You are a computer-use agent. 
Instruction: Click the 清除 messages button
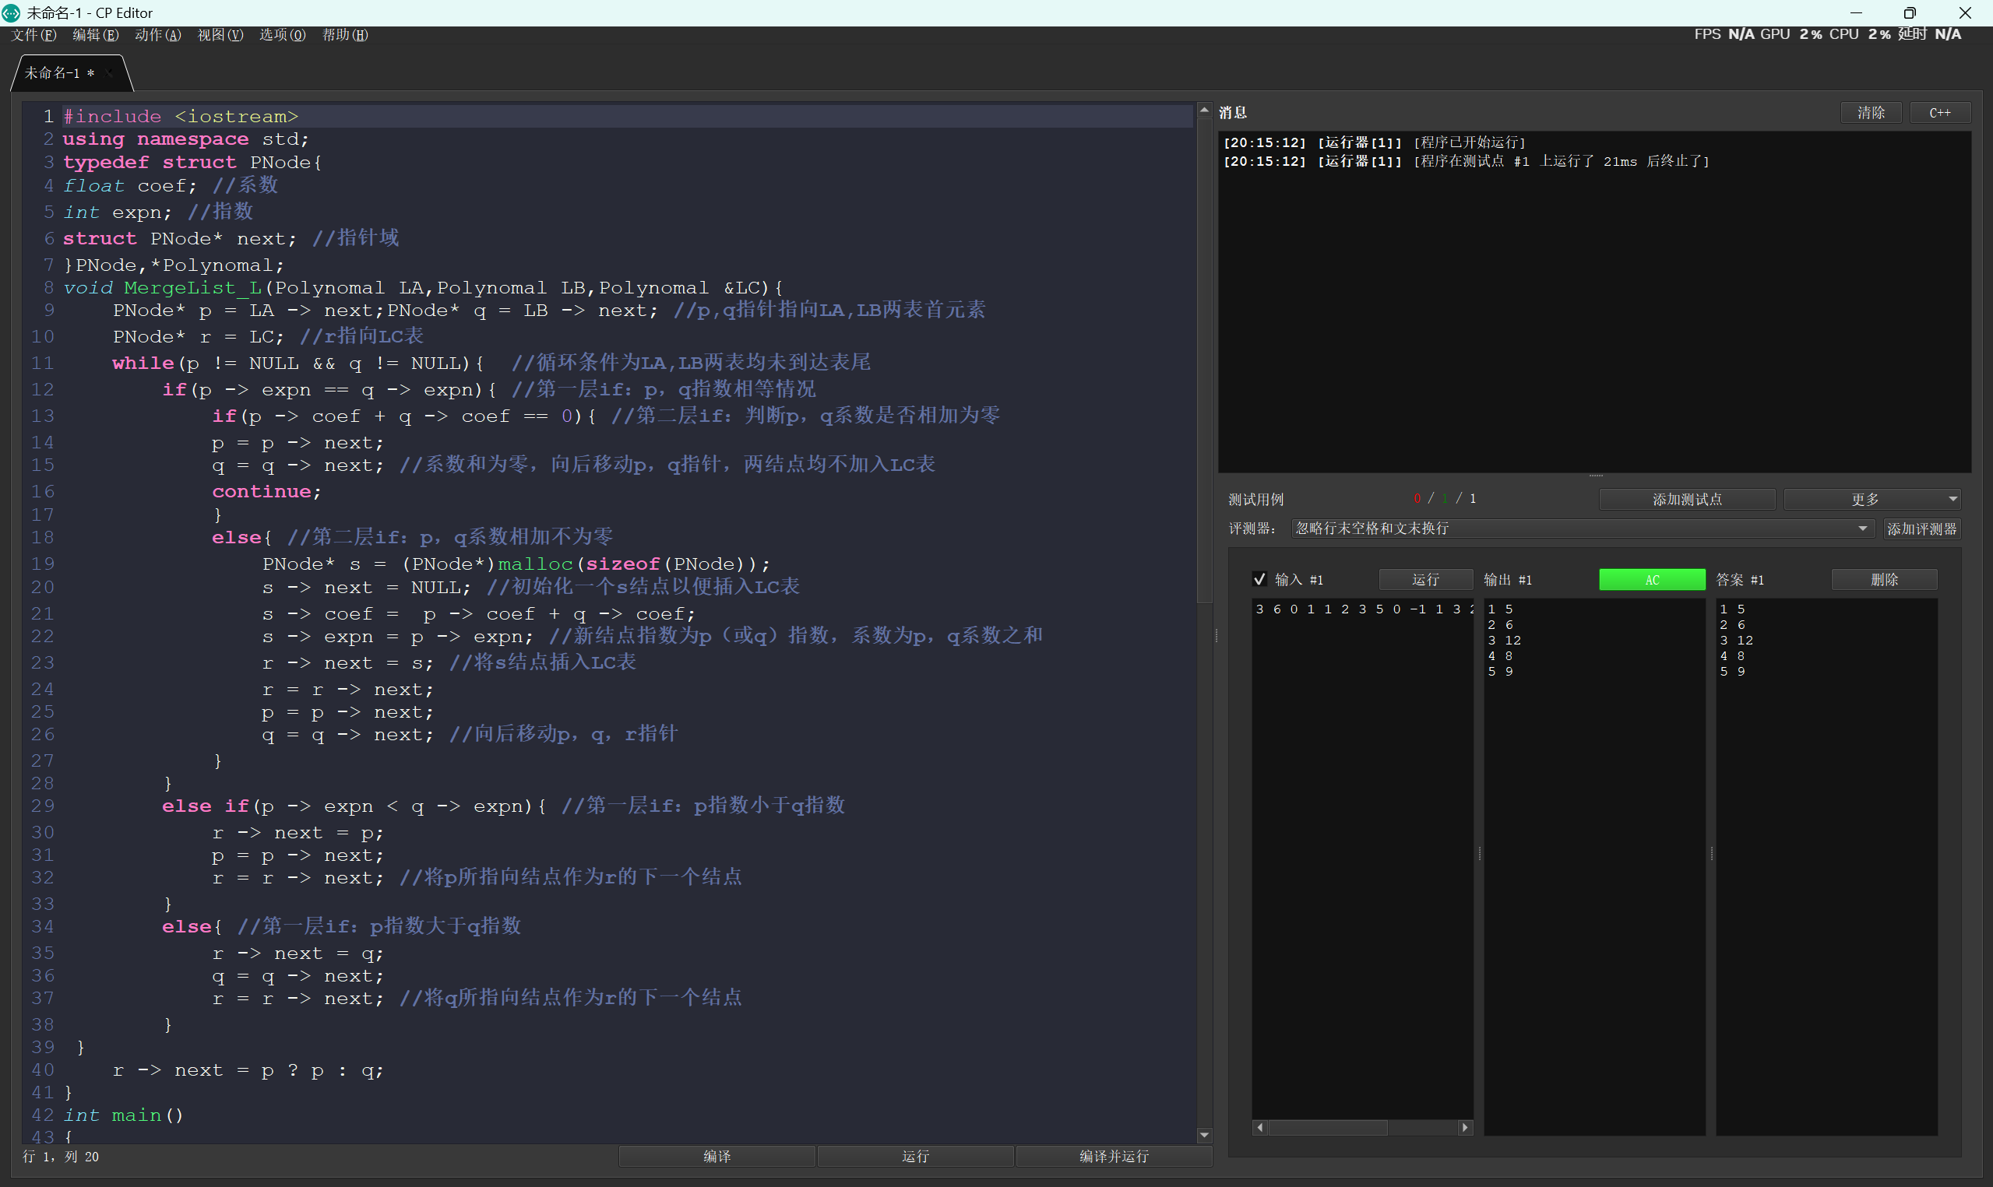pyautogui.click(x=1871, y=113)
